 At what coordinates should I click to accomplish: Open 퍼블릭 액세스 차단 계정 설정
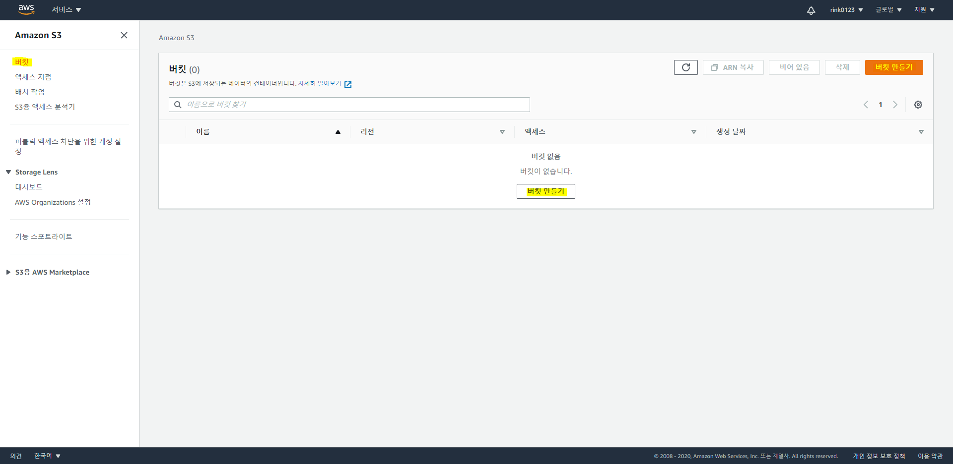[68, 146]
